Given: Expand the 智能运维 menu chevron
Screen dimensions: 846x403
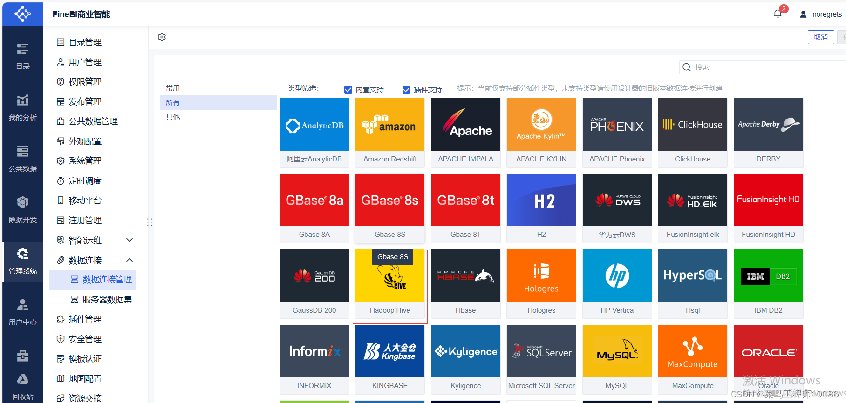Looking at the screenshot, I should [130, 240].
